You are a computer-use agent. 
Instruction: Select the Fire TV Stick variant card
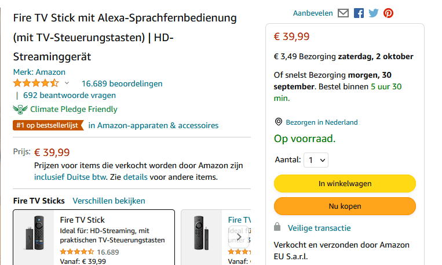94,237
